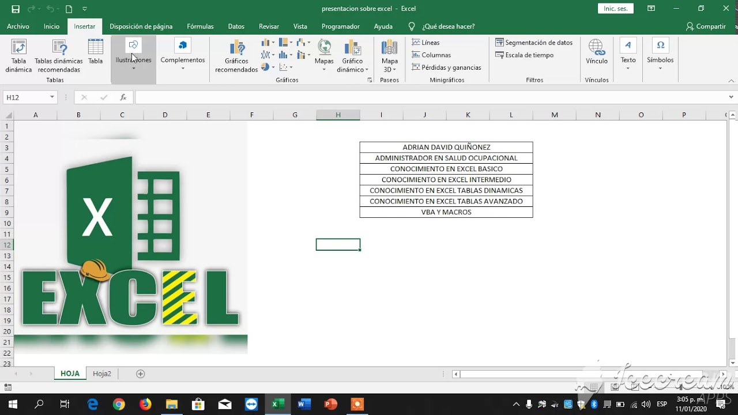Switch to the Revisar tab
Screen dimensions: 738x415
pyautogui.click(x=269, y=27)
